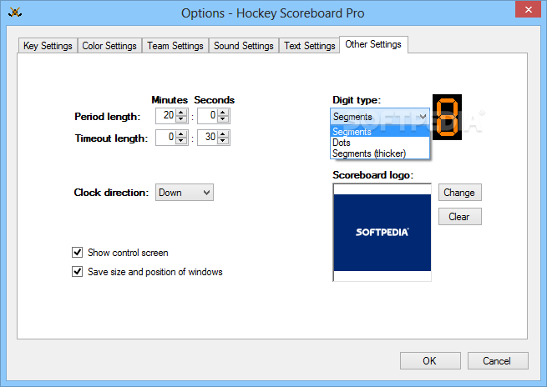
Task: Click the Softpedia scoreboard logo preview
Action: tap(382, 233)
